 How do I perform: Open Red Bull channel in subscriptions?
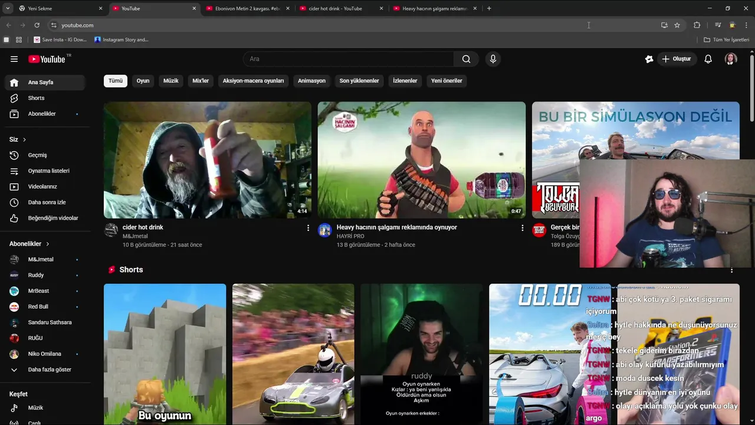pyautogui.click(x=45, y=307)
